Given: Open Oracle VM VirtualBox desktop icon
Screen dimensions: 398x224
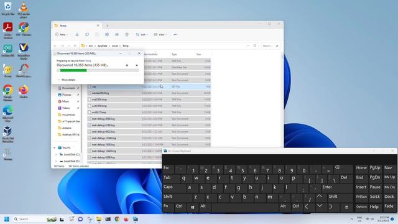Looking at the screenshot, I should click(x=8, y=134).
